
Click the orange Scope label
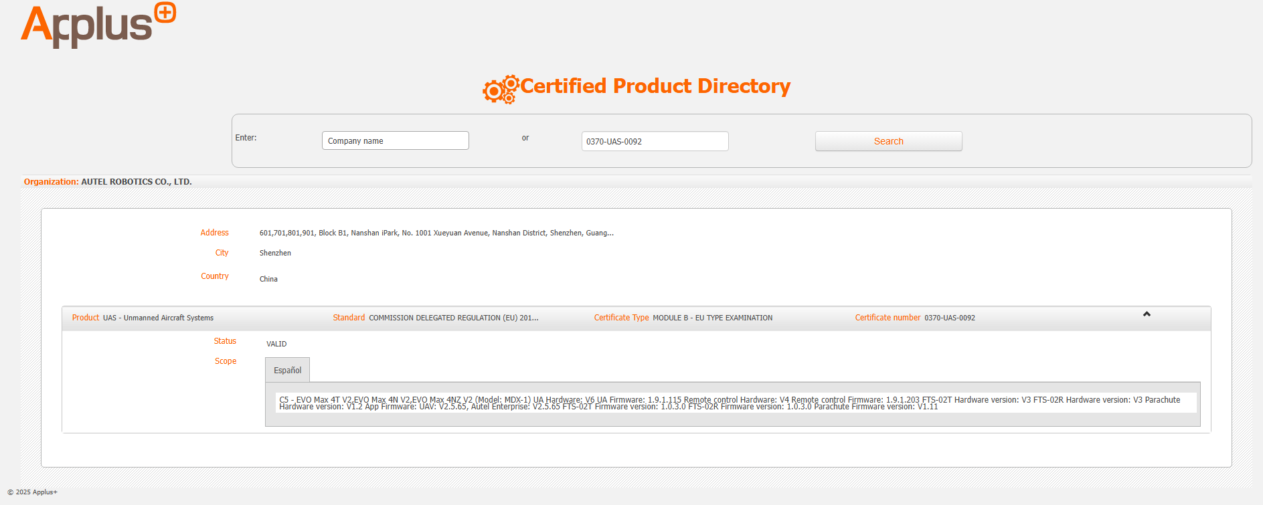click(225, 361)
